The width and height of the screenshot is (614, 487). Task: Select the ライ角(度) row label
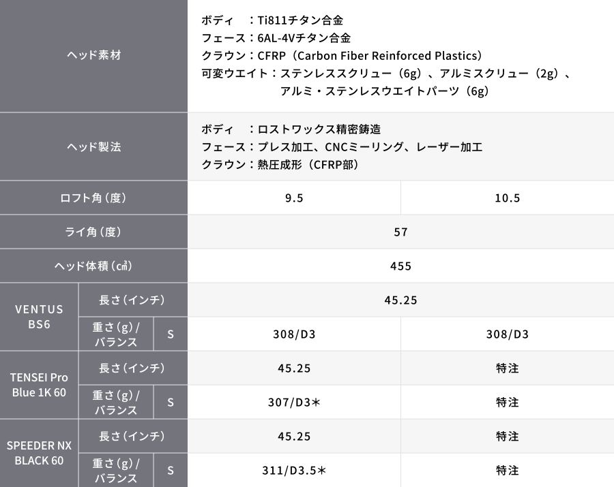(93, 232)
